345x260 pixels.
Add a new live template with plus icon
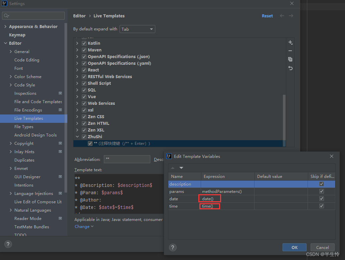[x=291, y=42]
